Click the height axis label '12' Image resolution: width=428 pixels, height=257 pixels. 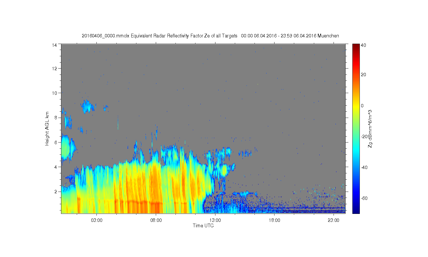tap(54, 69)
